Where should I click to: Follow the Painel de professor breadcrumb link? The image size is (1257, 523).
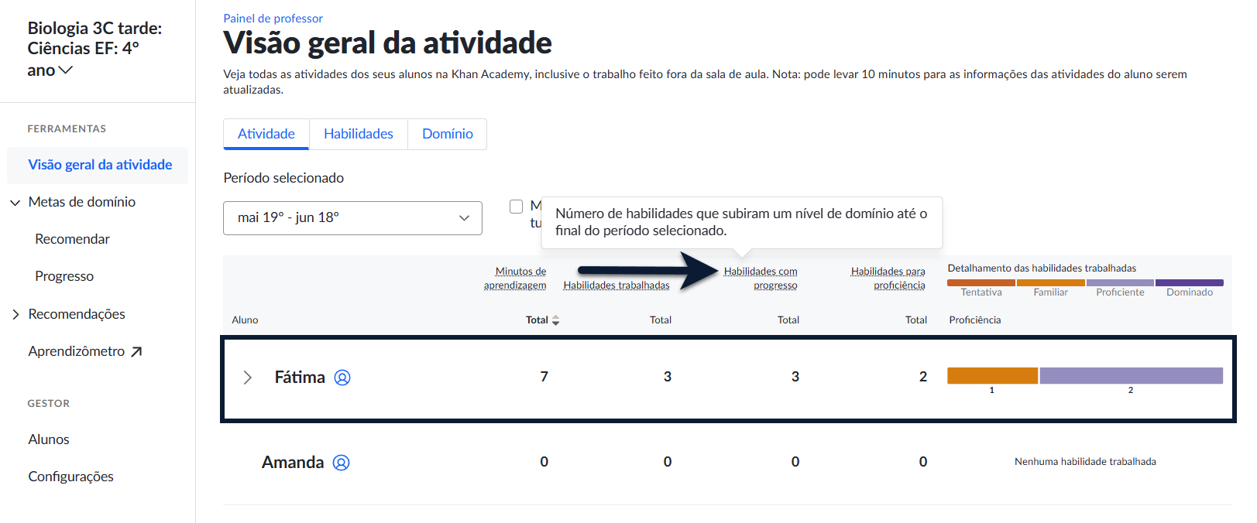point(273,19)
